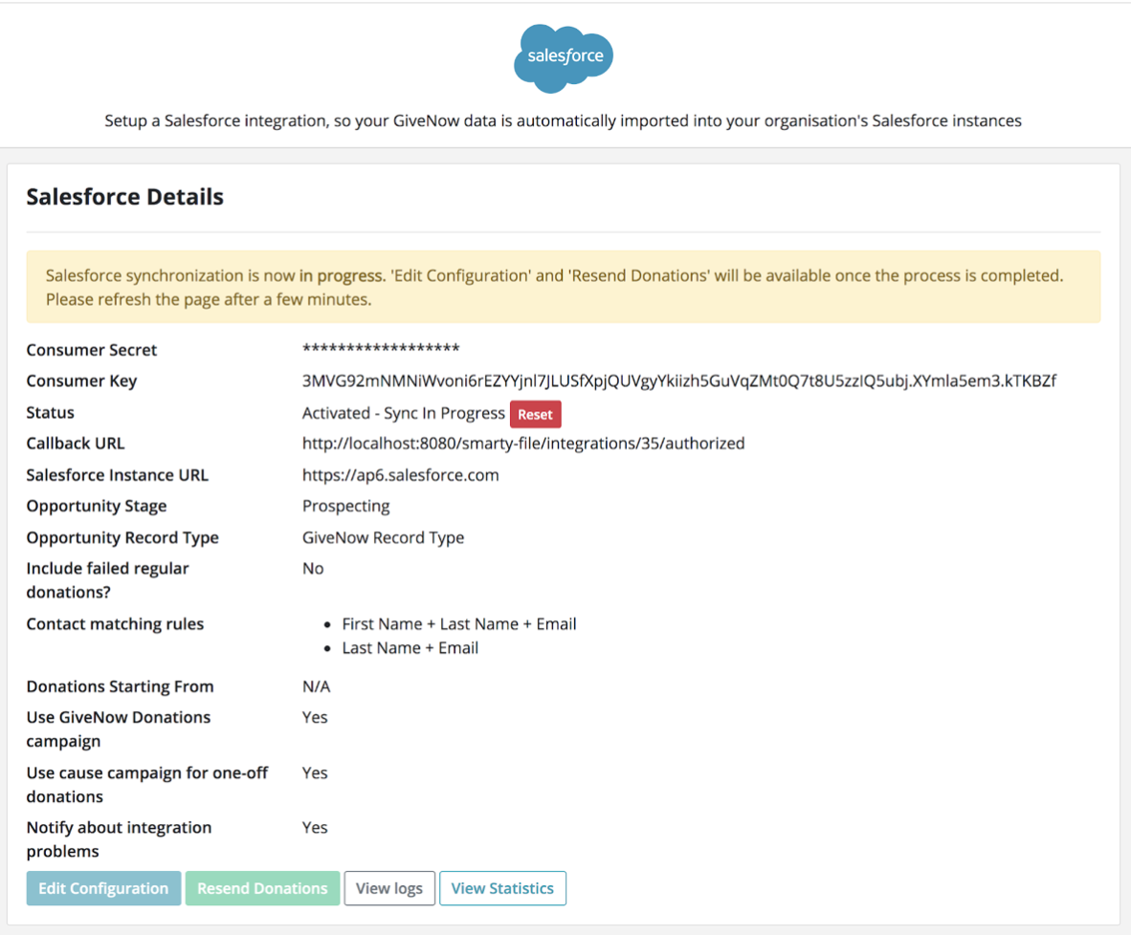Click 'Yes' beside Notify about integration problems

315,828
